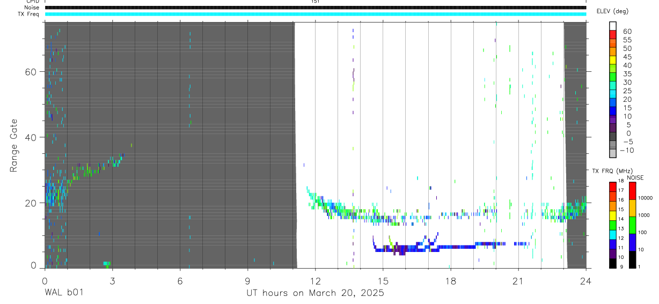Click the "55" label on the ELEV scale

pyautogui.click(x=627, y=40)
